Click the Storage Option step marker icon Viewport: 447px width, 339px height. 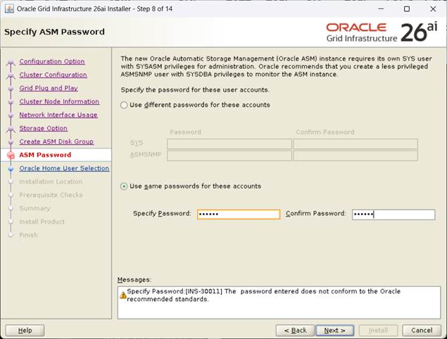tap(11, 129)
